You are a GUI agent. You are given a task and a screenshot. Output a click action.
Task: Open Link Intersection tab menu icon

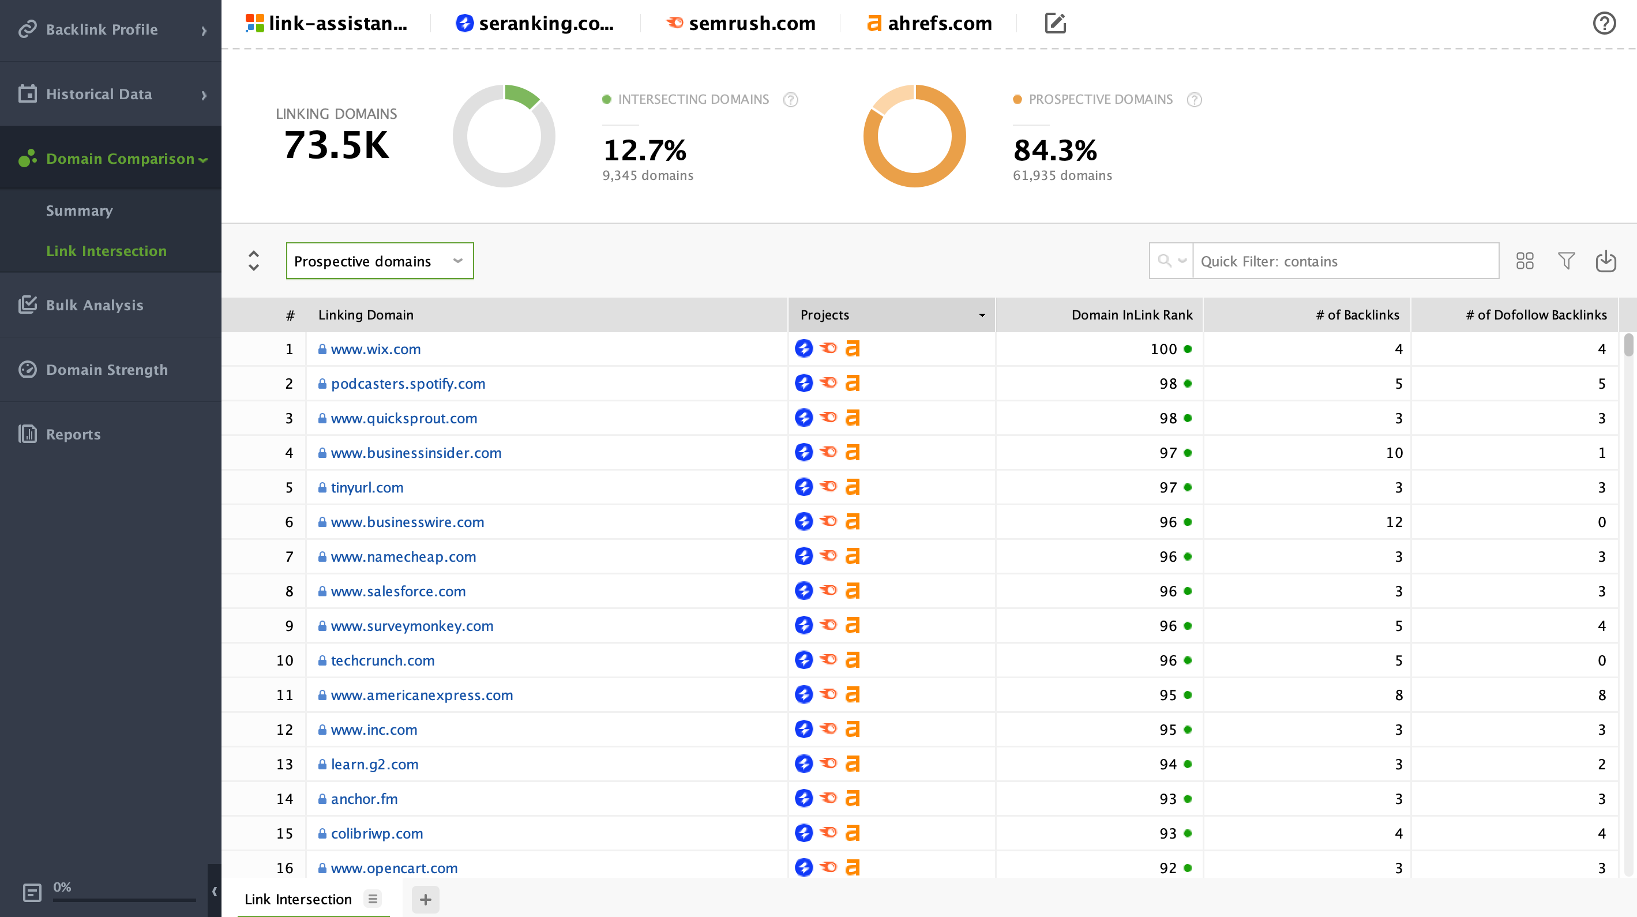[373, 899]
